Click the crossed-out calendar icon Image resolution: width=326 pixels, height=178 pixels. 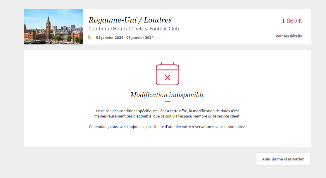point(167,74)
